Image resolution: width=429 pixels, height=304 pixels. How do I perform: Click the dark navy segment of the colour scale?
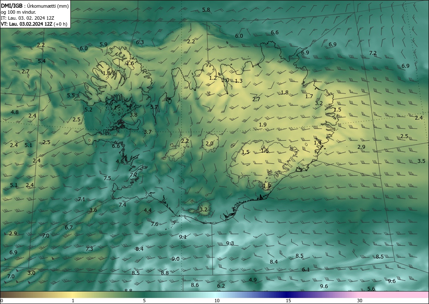tap(286, 295)
